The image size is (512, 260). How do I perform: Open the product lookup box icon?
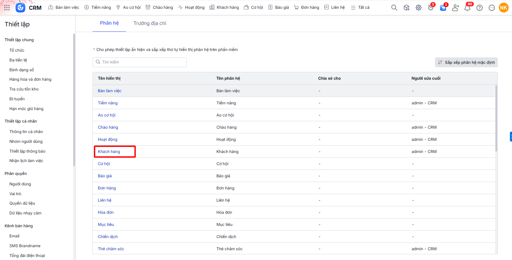pos(406,7)
